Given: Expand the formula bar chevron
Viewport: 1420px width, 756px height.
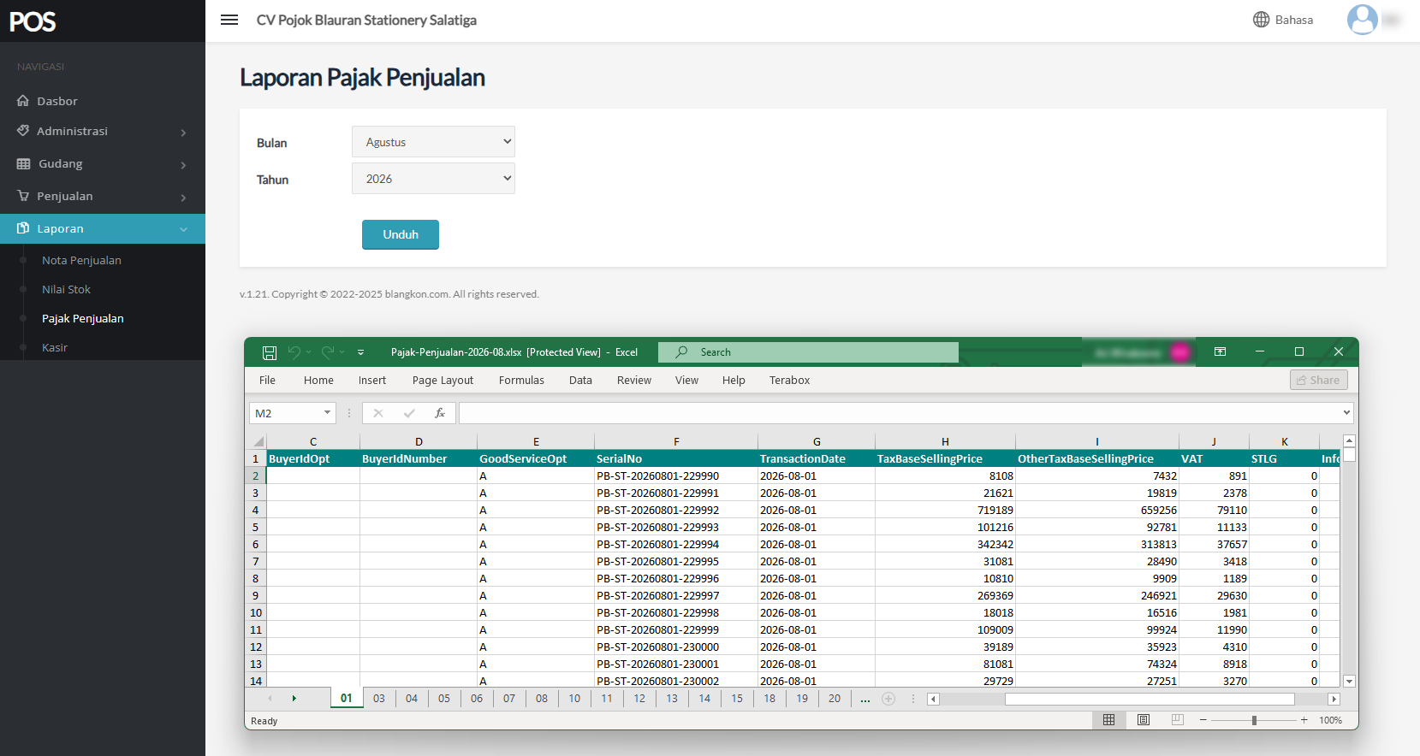Looking at the screenshot, I should click(1346, 413).
